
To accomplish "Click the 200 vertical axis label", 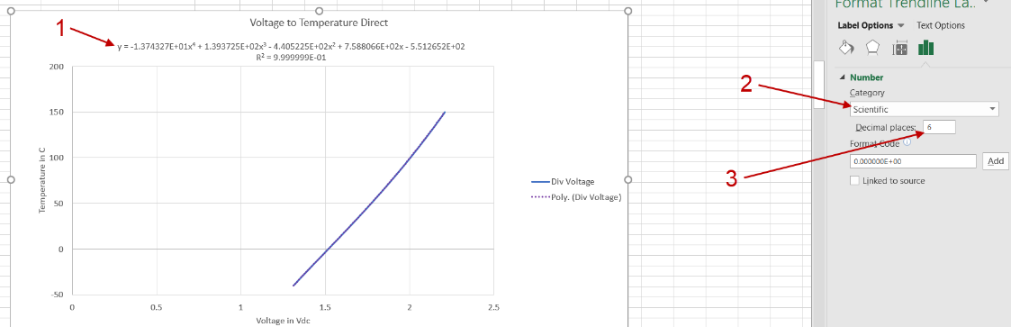I will (56, 67).
